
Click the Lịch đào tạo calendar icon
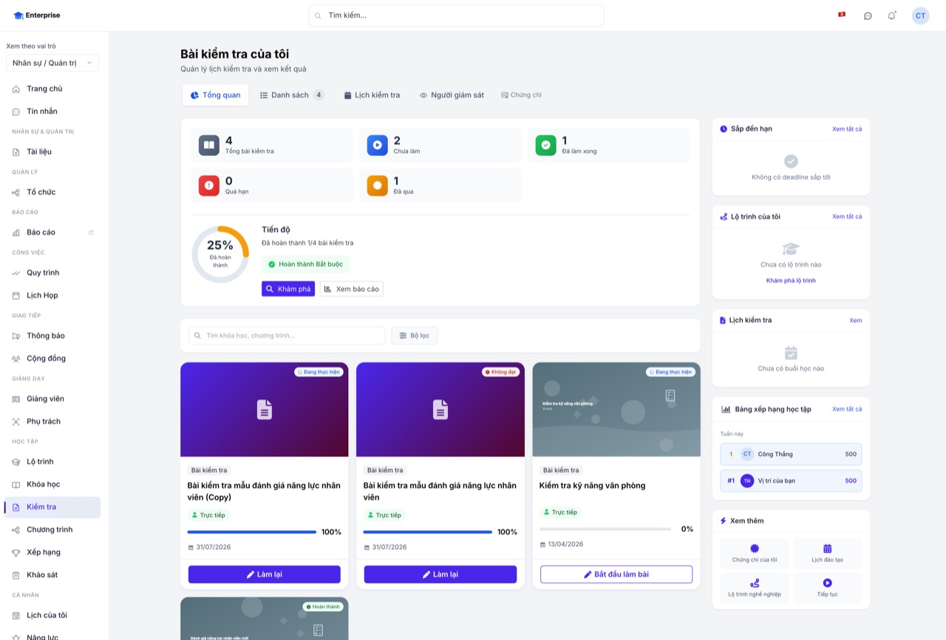(828, 548)
